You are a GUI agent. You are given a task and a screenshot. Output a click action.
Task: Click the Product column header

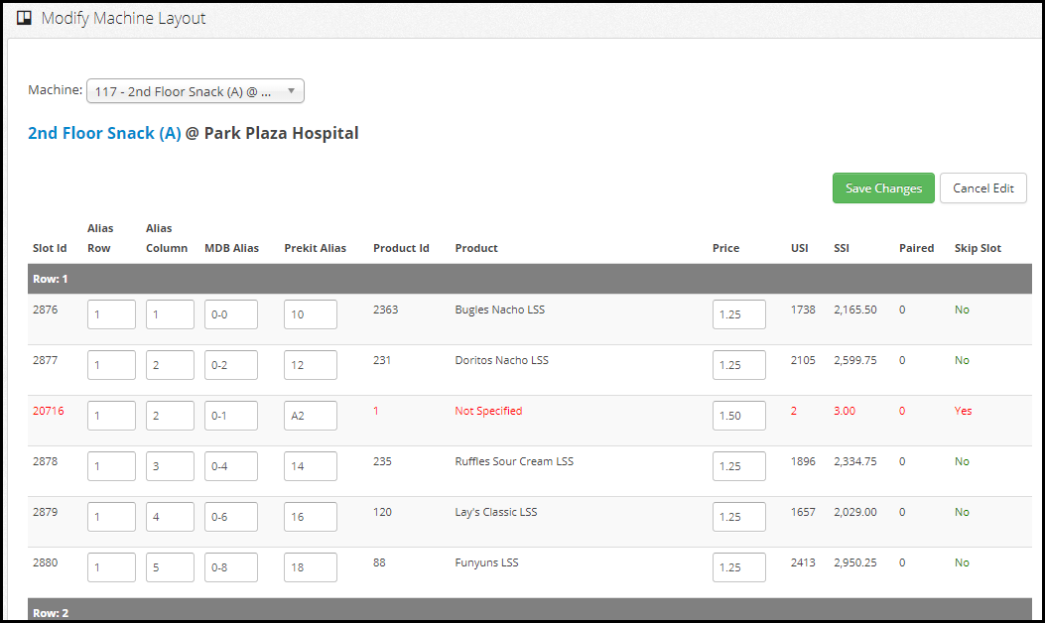tap(476, 248)
